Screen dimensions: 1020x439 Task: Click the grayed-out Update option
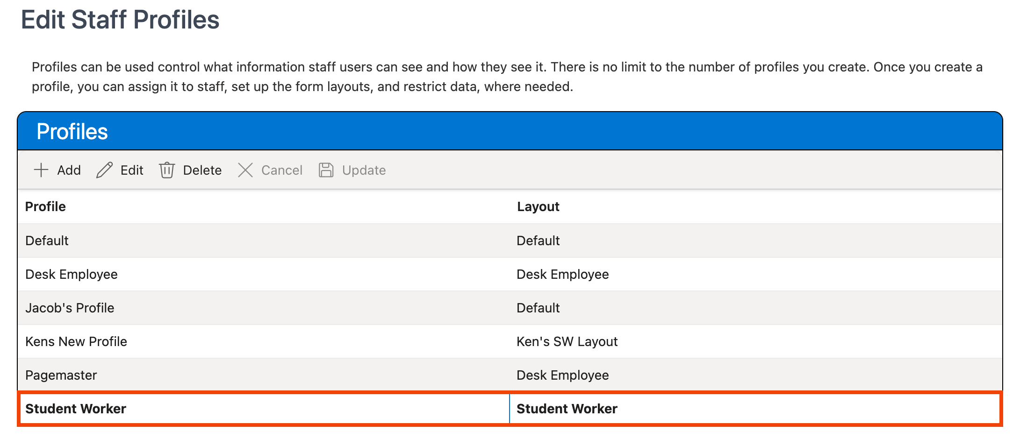coord(364,170)
